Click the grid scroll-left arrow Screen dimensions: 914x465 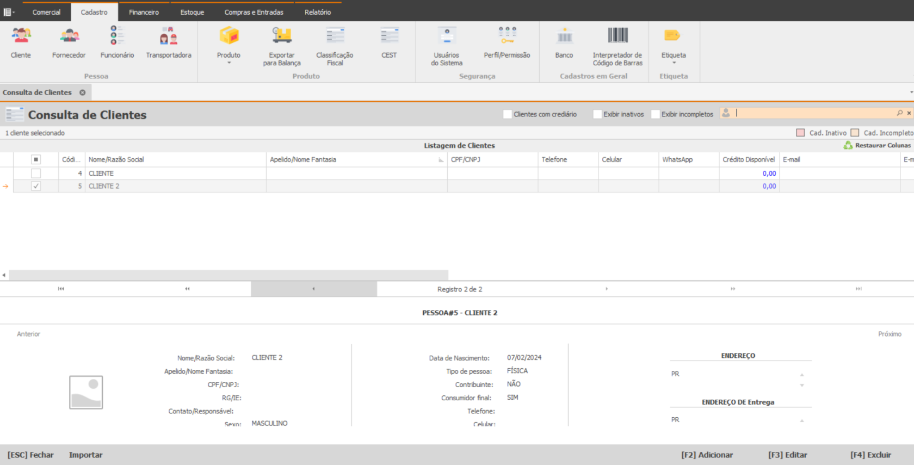pos(4,275)
